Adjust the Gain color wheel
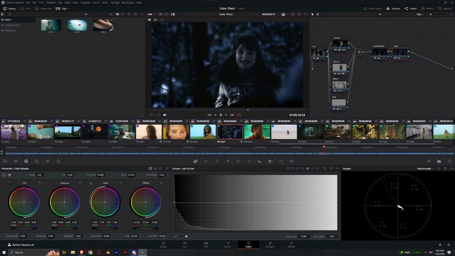 pyautogui.click(x=105, y=202)
